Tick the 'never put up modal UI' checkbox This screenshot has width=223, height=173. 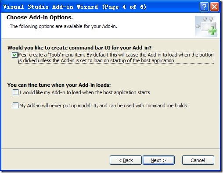click(x=15, y=105)
